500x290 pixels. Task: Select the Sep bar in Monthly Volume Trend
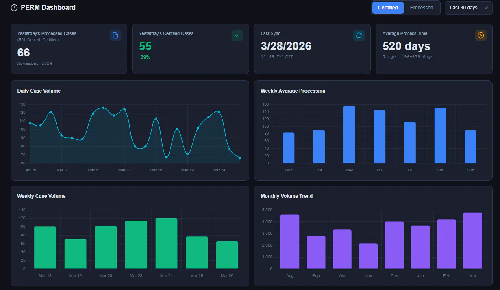[316, 252]
